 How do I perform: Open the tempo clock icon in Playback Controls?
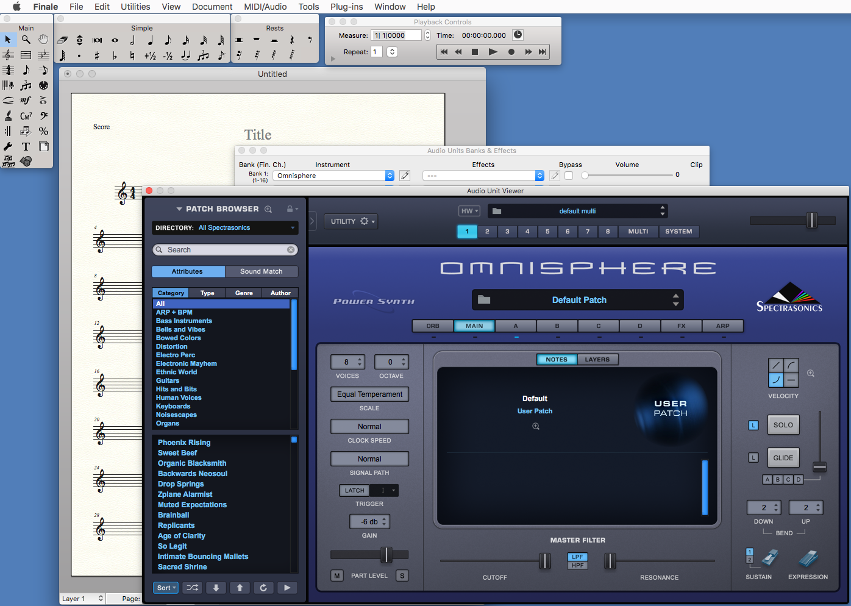518,35
